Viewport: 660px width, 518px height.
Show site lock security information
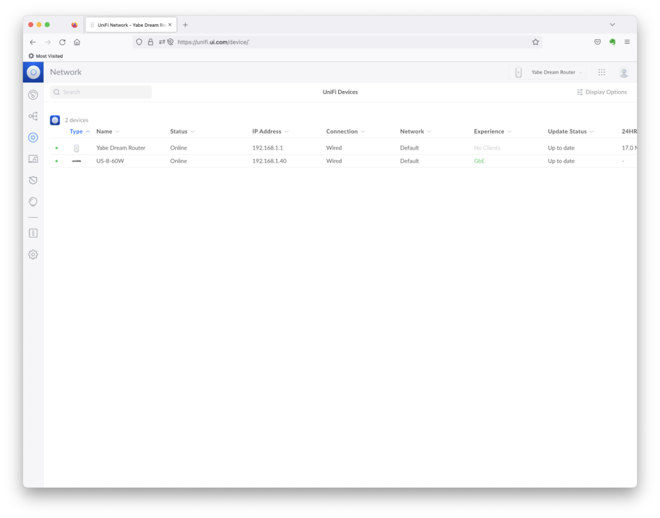[x=150, y=42]
